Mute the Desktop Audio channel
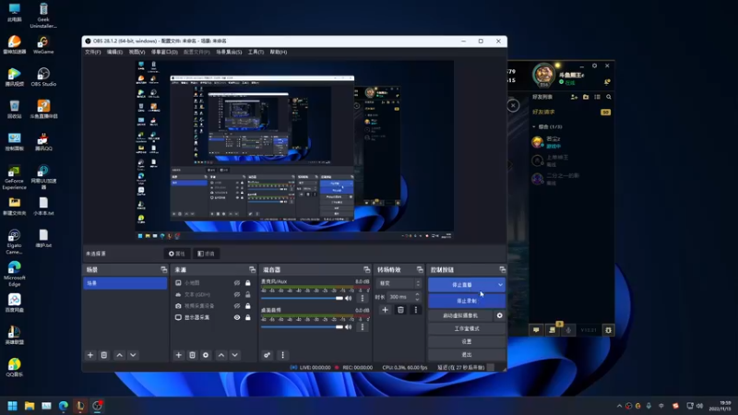Viewport: 738px width, 415px height. 349,326
